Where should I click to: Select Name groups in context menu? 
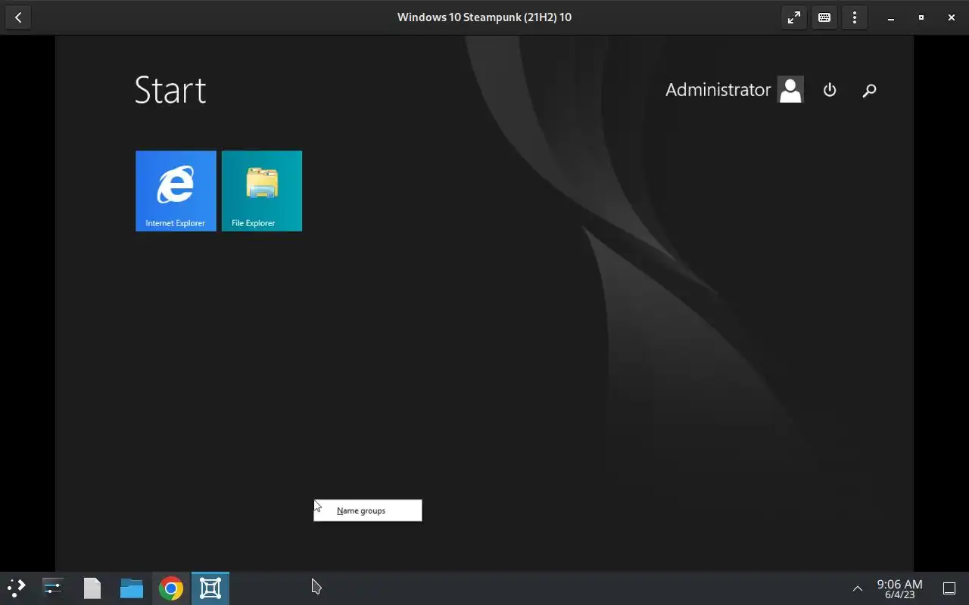368,510
